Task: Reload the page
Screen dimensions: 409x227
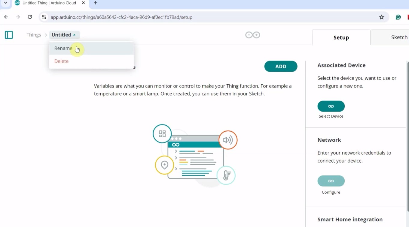Action: (30, 17)
